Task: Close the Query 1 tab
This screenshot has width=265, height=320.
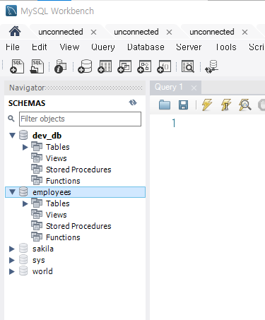Action: (194, 88)
